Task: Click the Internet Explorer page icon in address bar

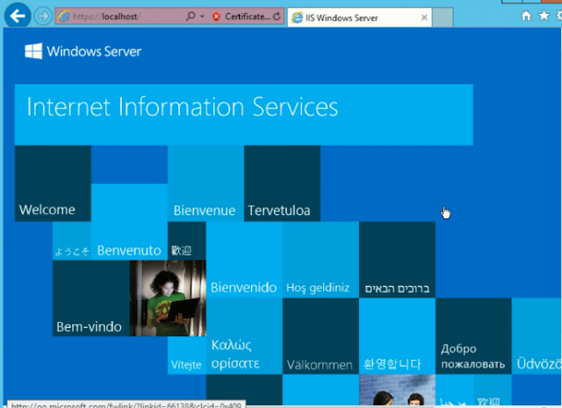Action: pos(64,17)
